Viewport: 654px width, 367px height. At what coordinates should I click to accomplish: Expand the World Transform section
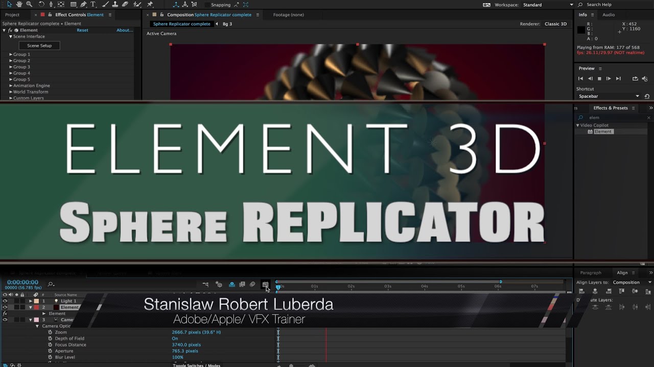pyautogui.click(x=11, y=92)
